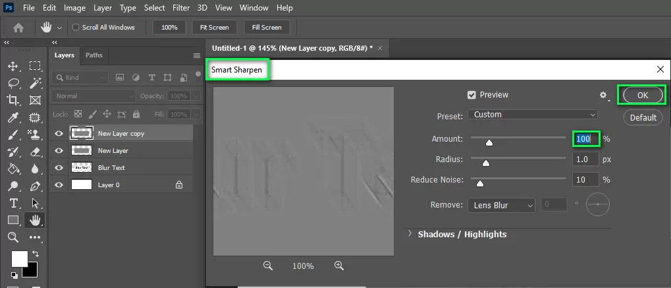Select the Type tool
This screenshot has height=288, width=671.
tap(13, 203)
